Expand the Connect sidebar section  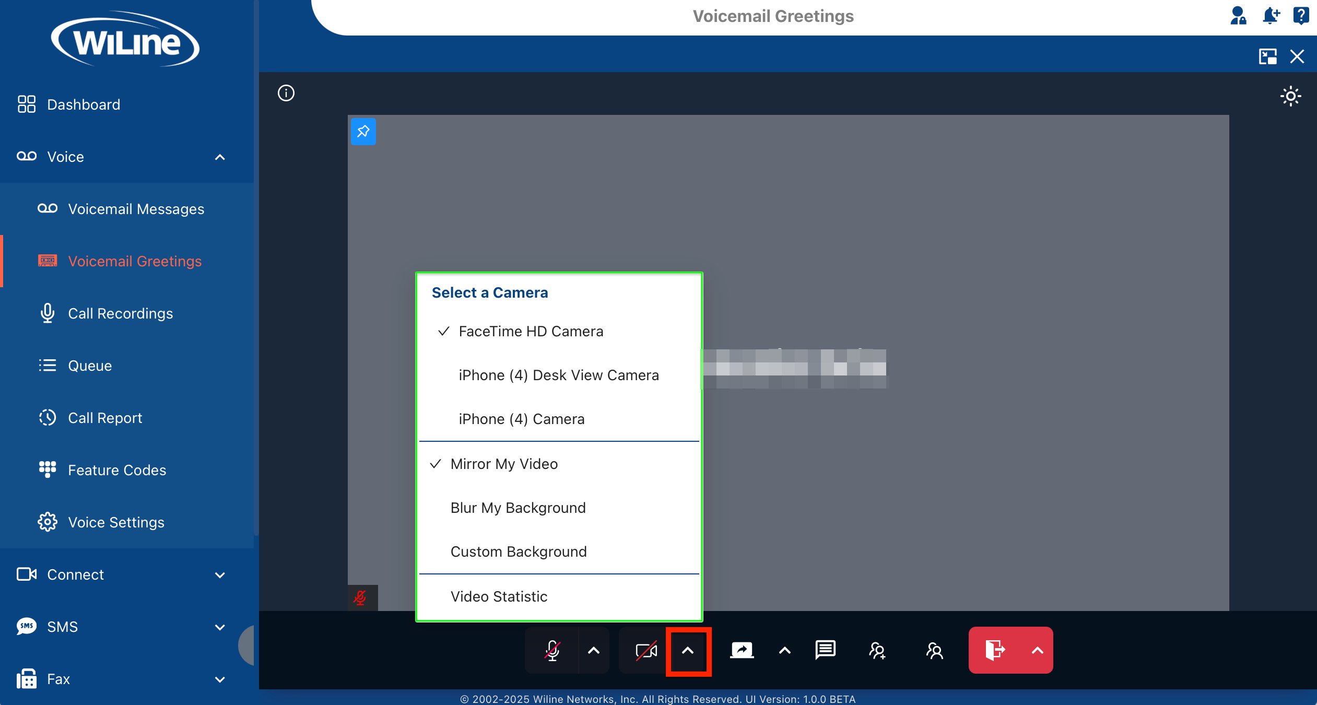point(220,574)
